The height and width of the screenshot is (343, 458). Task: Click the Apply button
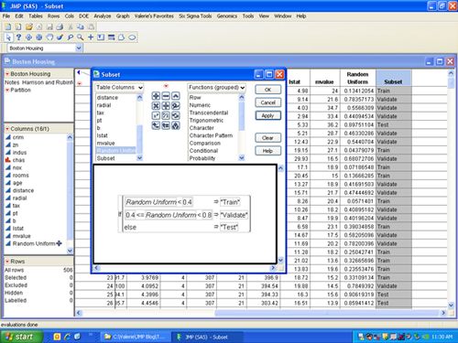click(x=267, y=116)
